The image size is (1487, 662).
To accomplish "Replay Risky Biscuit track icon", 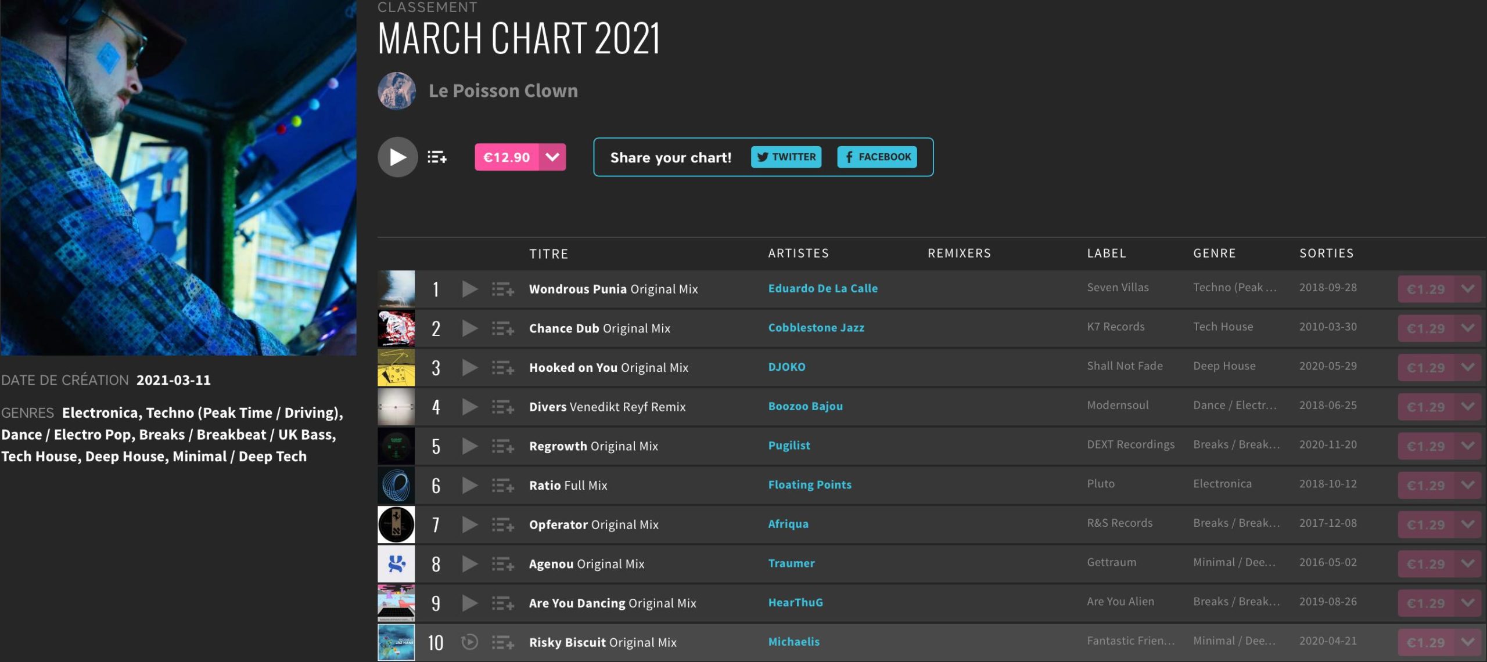I will coord(469,642).
